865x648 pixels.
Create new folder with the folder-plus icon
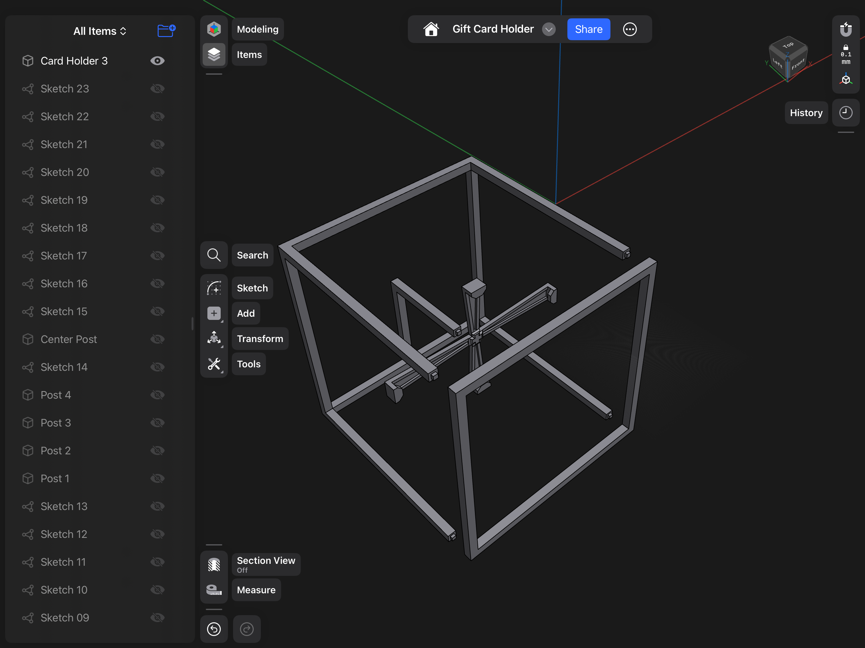coord(167,30)
